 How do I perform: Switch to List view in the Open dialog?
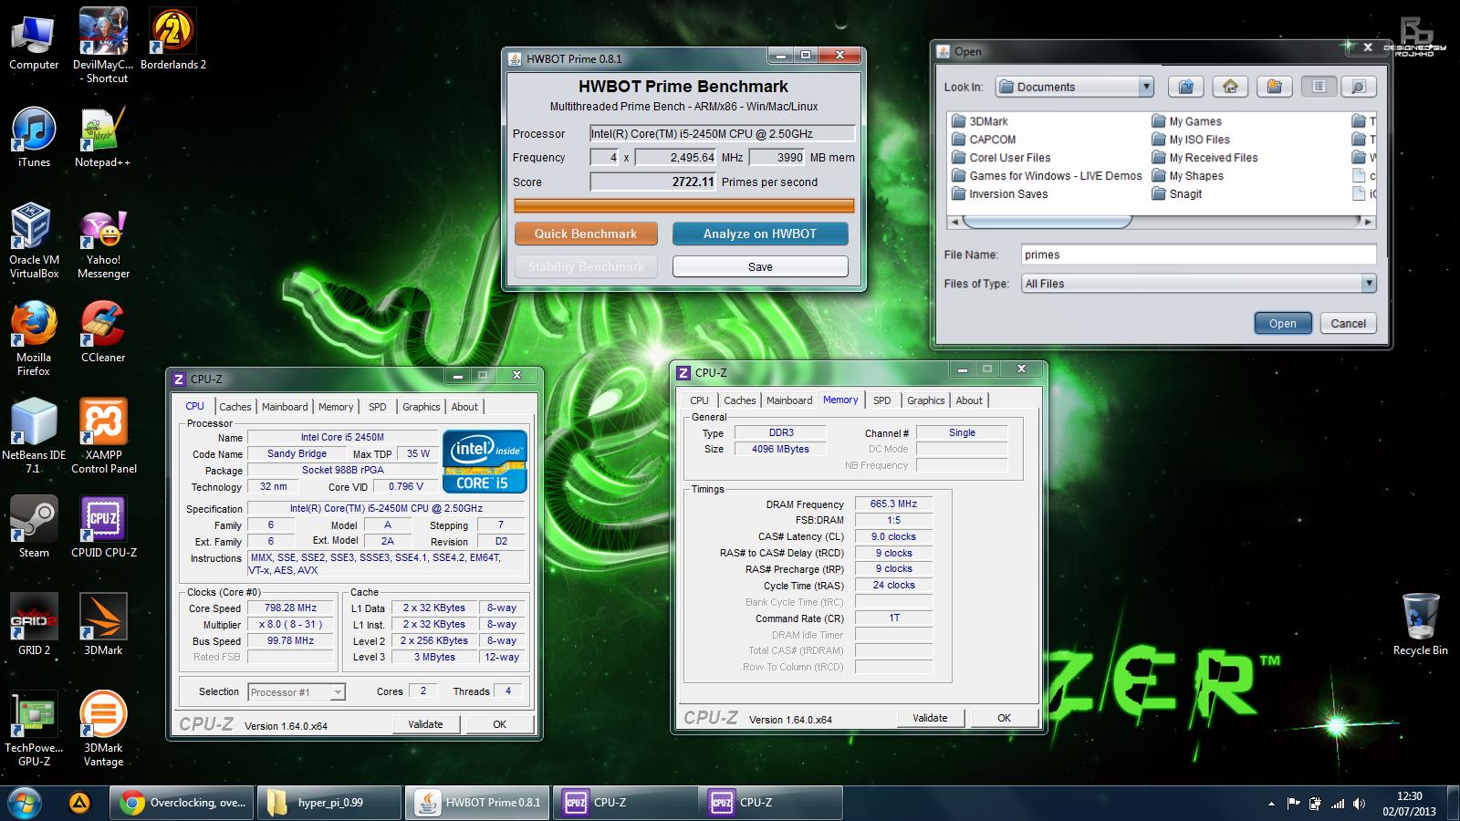(x=1319, y=87)
